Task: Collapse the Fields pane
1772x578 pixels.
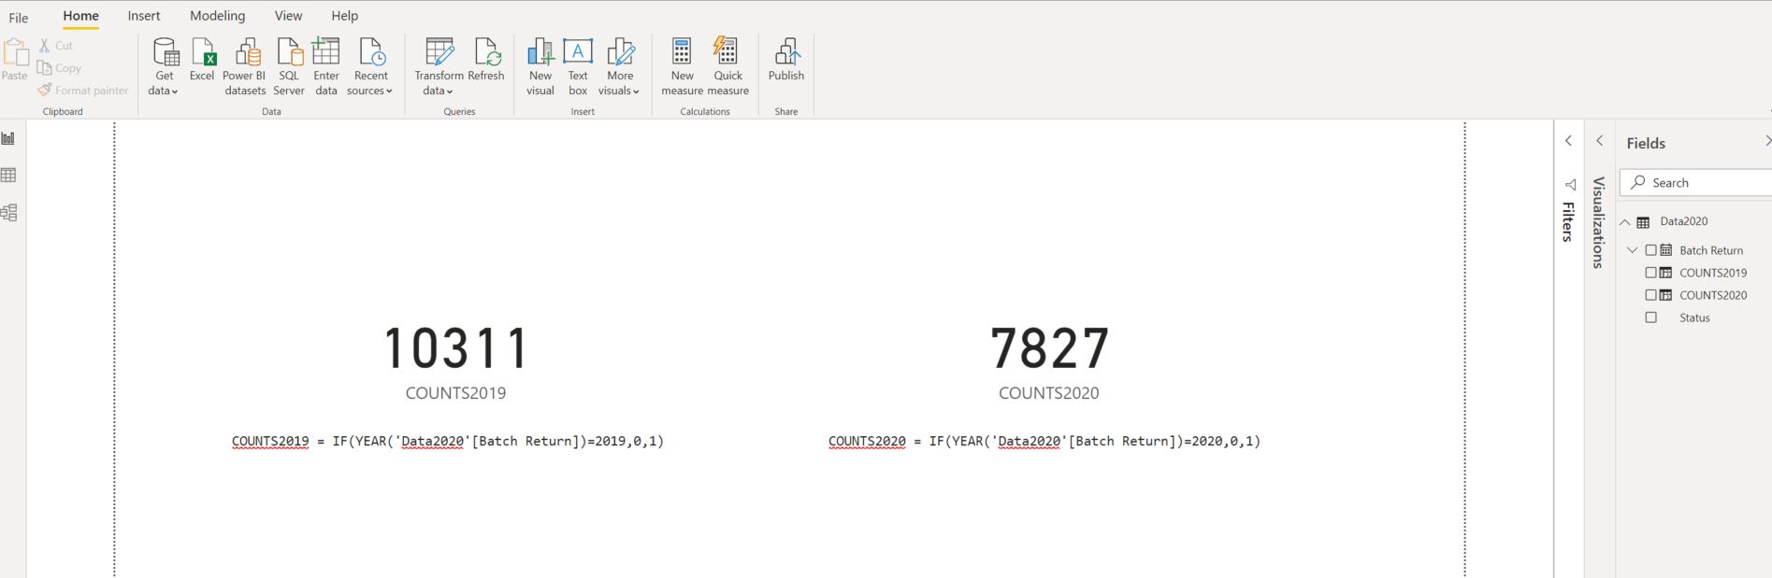Action: coord(1766,141)
